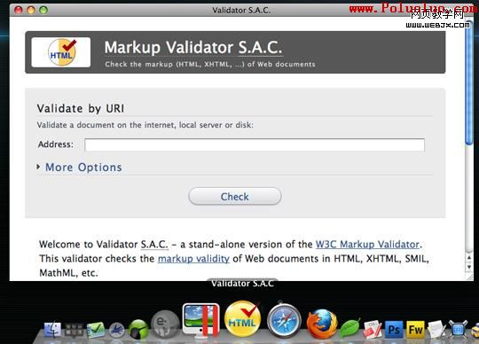
Task: Open the CSSEdit dock icon
Action: [373, 330]
